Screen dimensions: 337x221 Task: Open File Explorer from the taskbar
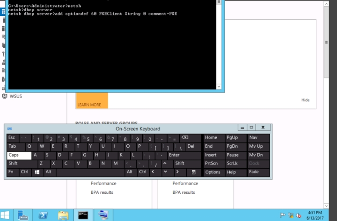coord(63,215)
